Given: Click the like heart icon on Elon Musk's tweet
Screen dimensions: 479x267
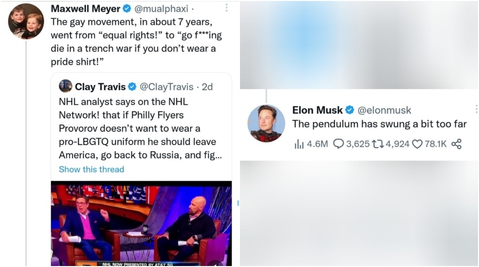Looking at the screenshot, I should 417,144.
